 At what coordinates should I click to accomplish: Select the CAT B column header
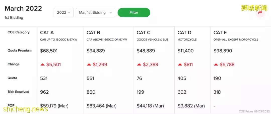[x=93, y=32]
